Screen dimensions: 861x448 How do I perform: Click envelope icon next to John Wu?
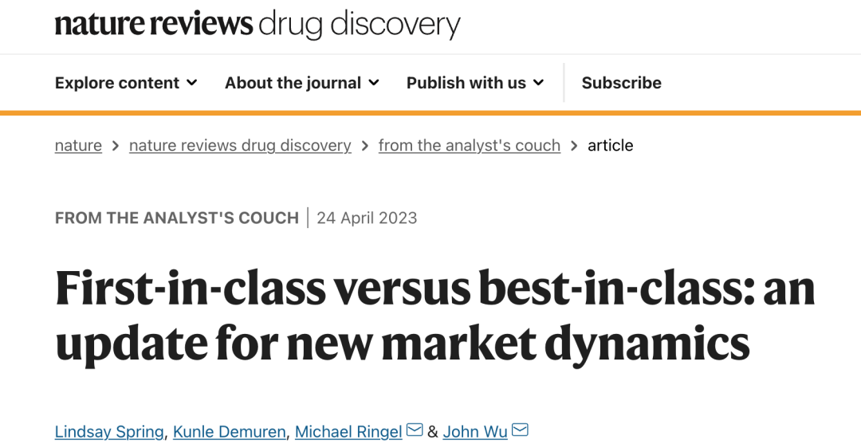coord(520,430)
